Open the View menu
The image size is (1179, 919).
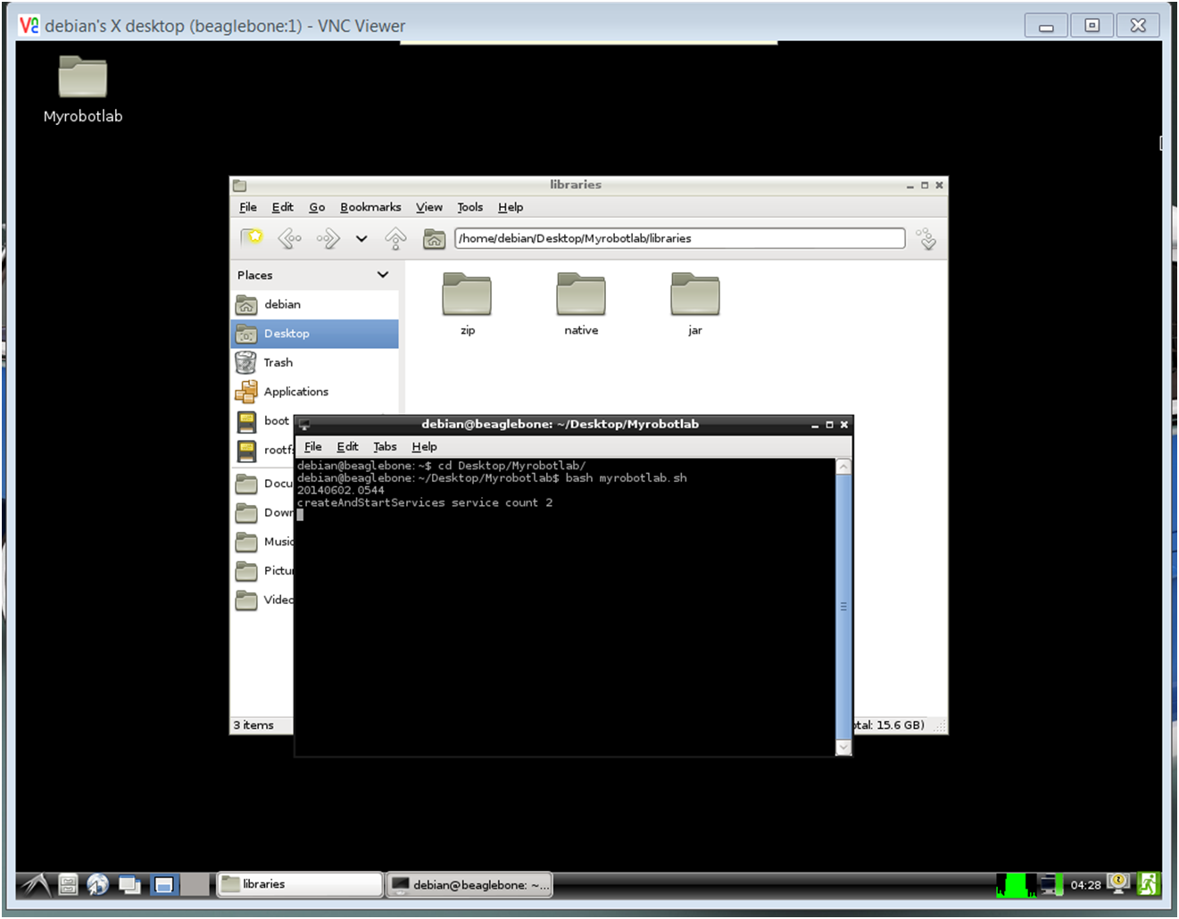pos(429,207)
